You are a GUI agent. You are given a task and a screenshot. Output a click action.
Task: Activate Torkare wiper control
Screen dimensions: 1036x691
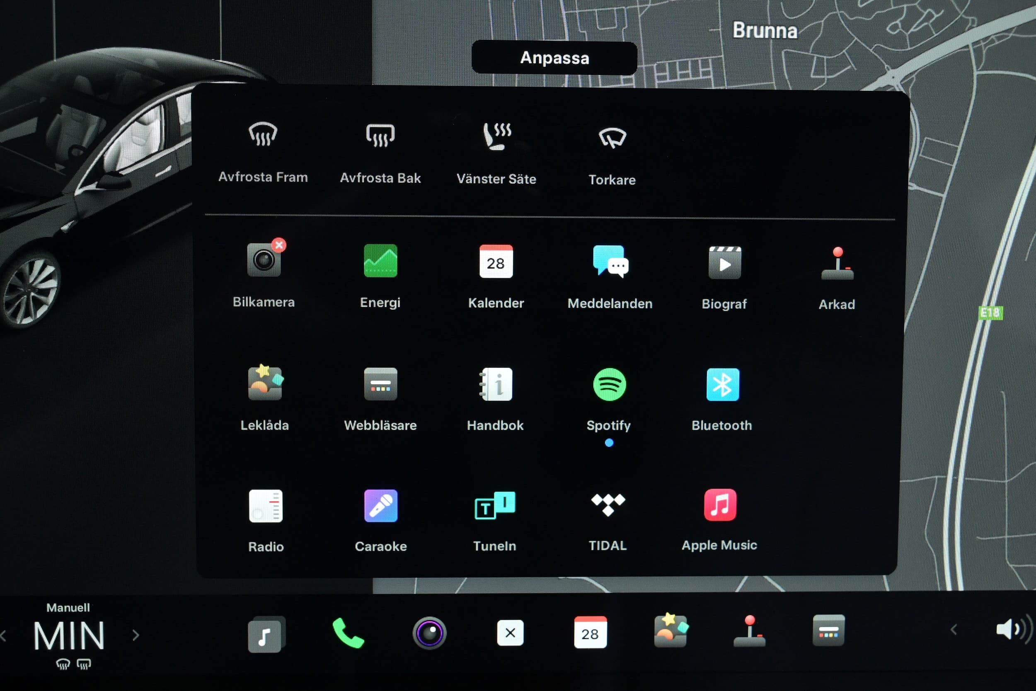(612, 138)
